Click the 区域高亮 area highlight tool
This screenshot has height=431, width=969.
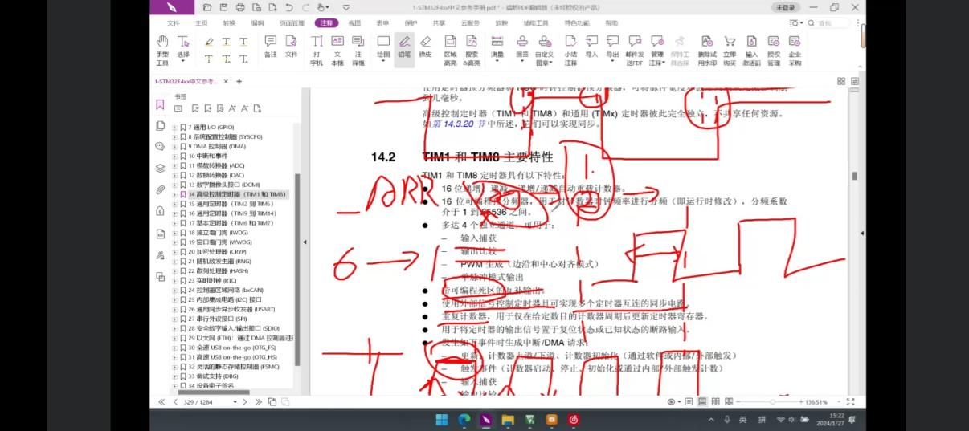click(451, 50)
